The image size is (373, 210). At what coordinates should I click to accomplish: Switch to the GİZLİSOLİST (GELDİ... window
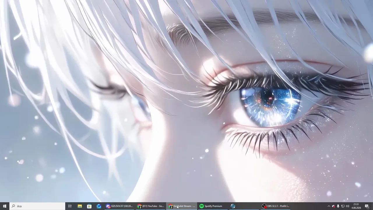click(119, 206)
